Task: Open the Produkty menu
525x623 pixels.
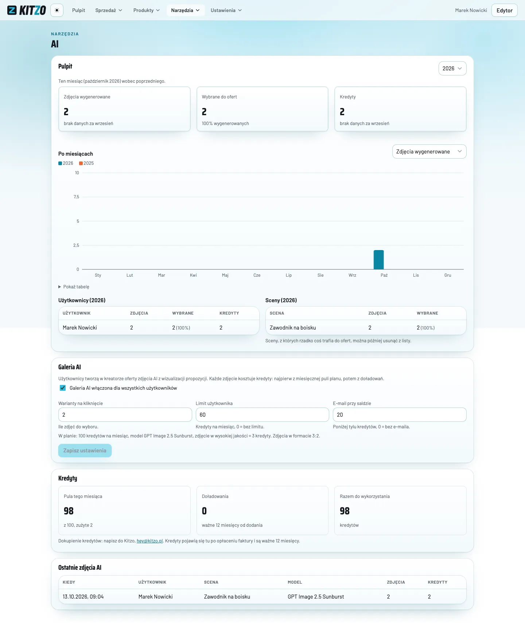Action: 147,10
